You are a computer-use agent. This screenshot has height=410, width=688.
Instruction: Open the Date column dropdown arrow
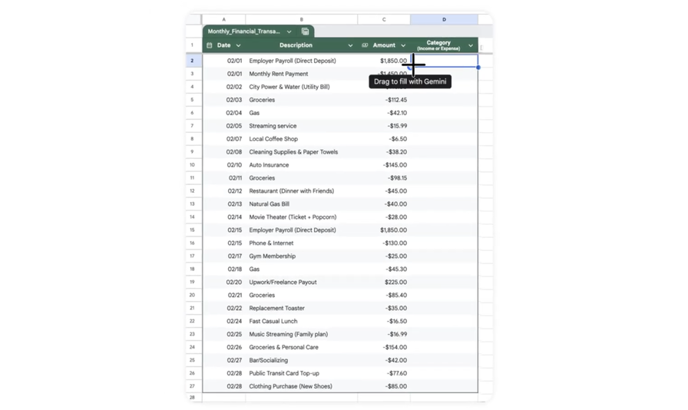point(238,45)
